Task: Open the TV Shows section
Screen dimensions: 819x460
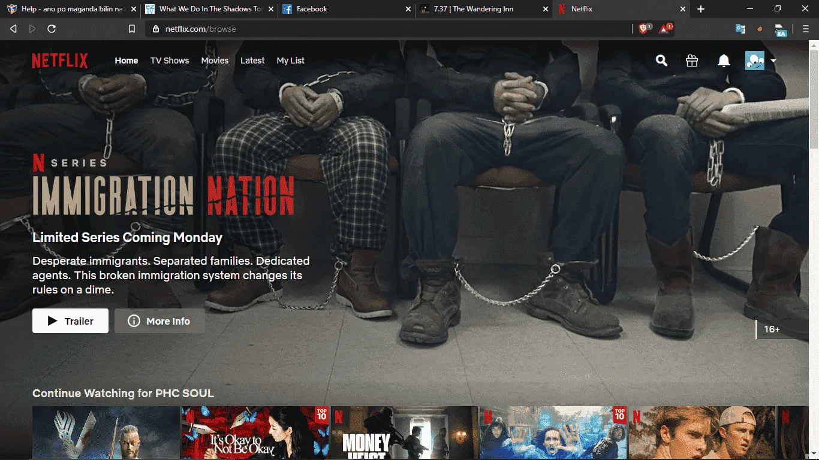Action: 170,60
